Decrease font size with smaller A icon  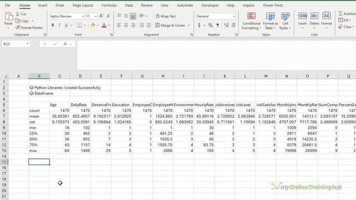(108, 16)
